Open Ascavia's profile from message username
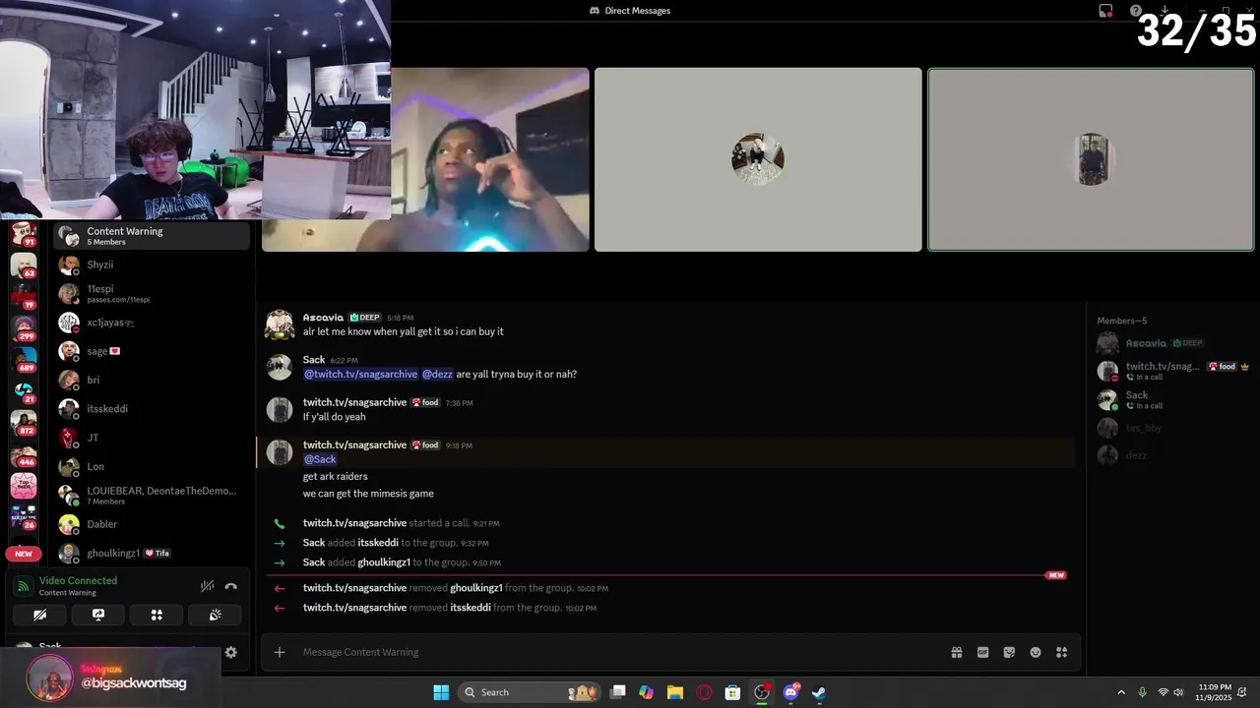1260x708 pixels. (323, 318)
